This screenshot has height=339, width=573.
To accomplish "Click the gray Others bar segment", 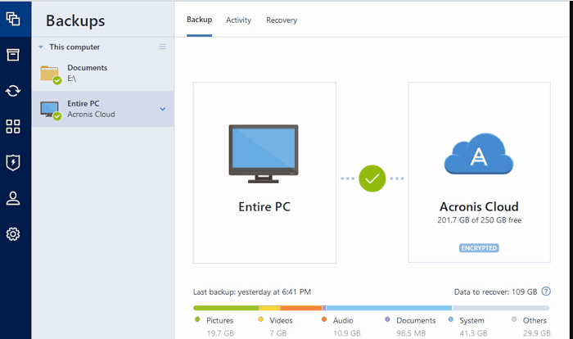I will pyautogui.click(x=501, y=308).
